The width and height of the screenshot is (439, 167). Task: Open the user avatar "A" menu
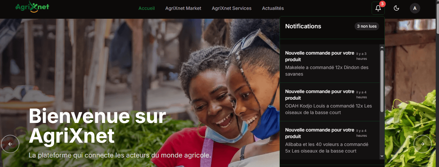(415, 8)
